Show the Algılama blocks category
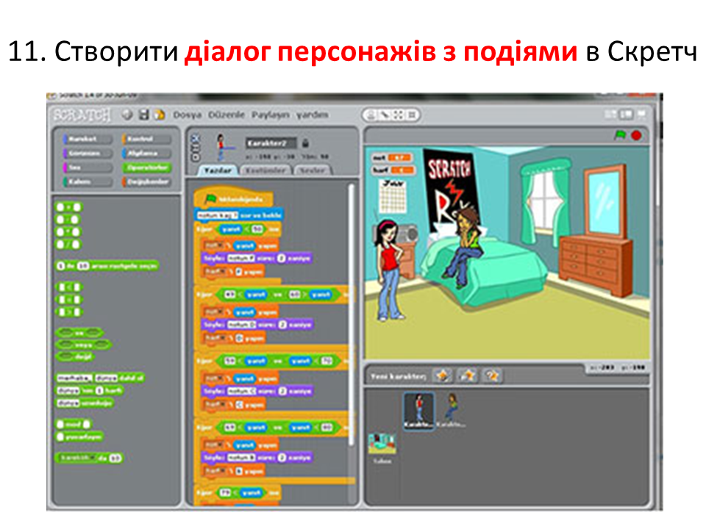Viewport: 706px width, 529px height. [x=146, y=154]
